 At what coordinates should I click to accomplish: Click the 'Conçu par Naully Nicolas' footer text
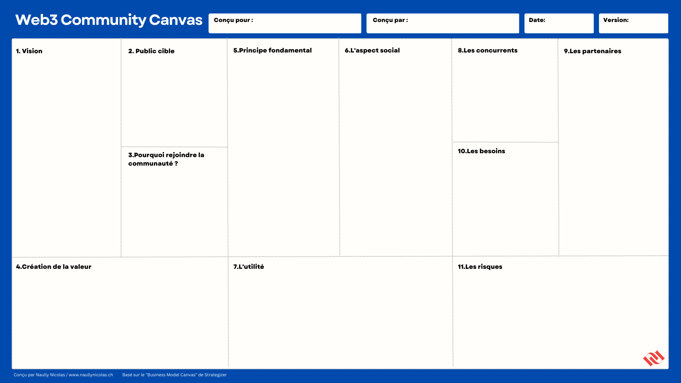click(x=39, y=375)
